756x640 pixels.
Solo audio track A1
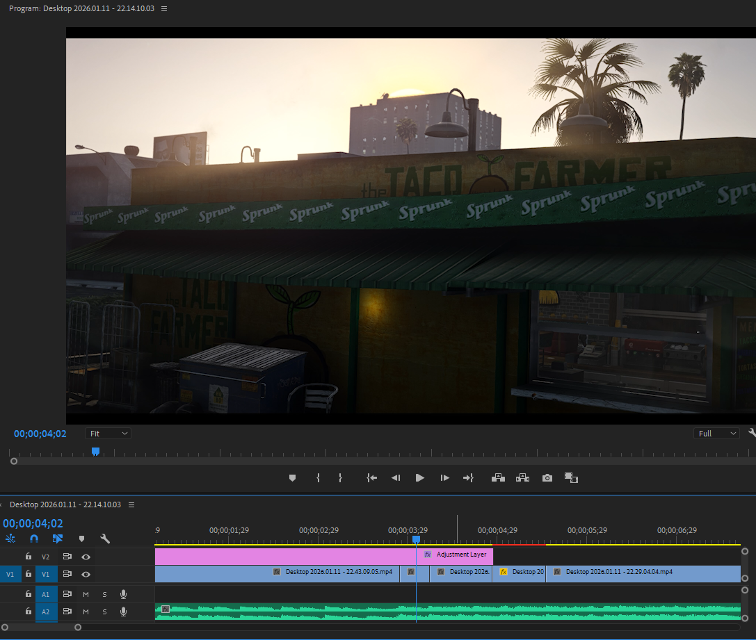[x=104, y=594]
